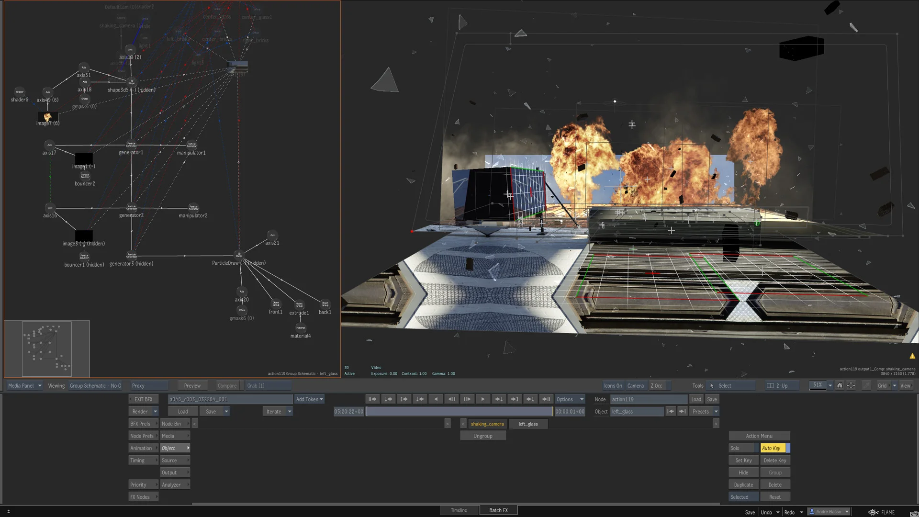Go to the first frame
The width and height of the screenshot is (919, 517).
coord(372,399)
